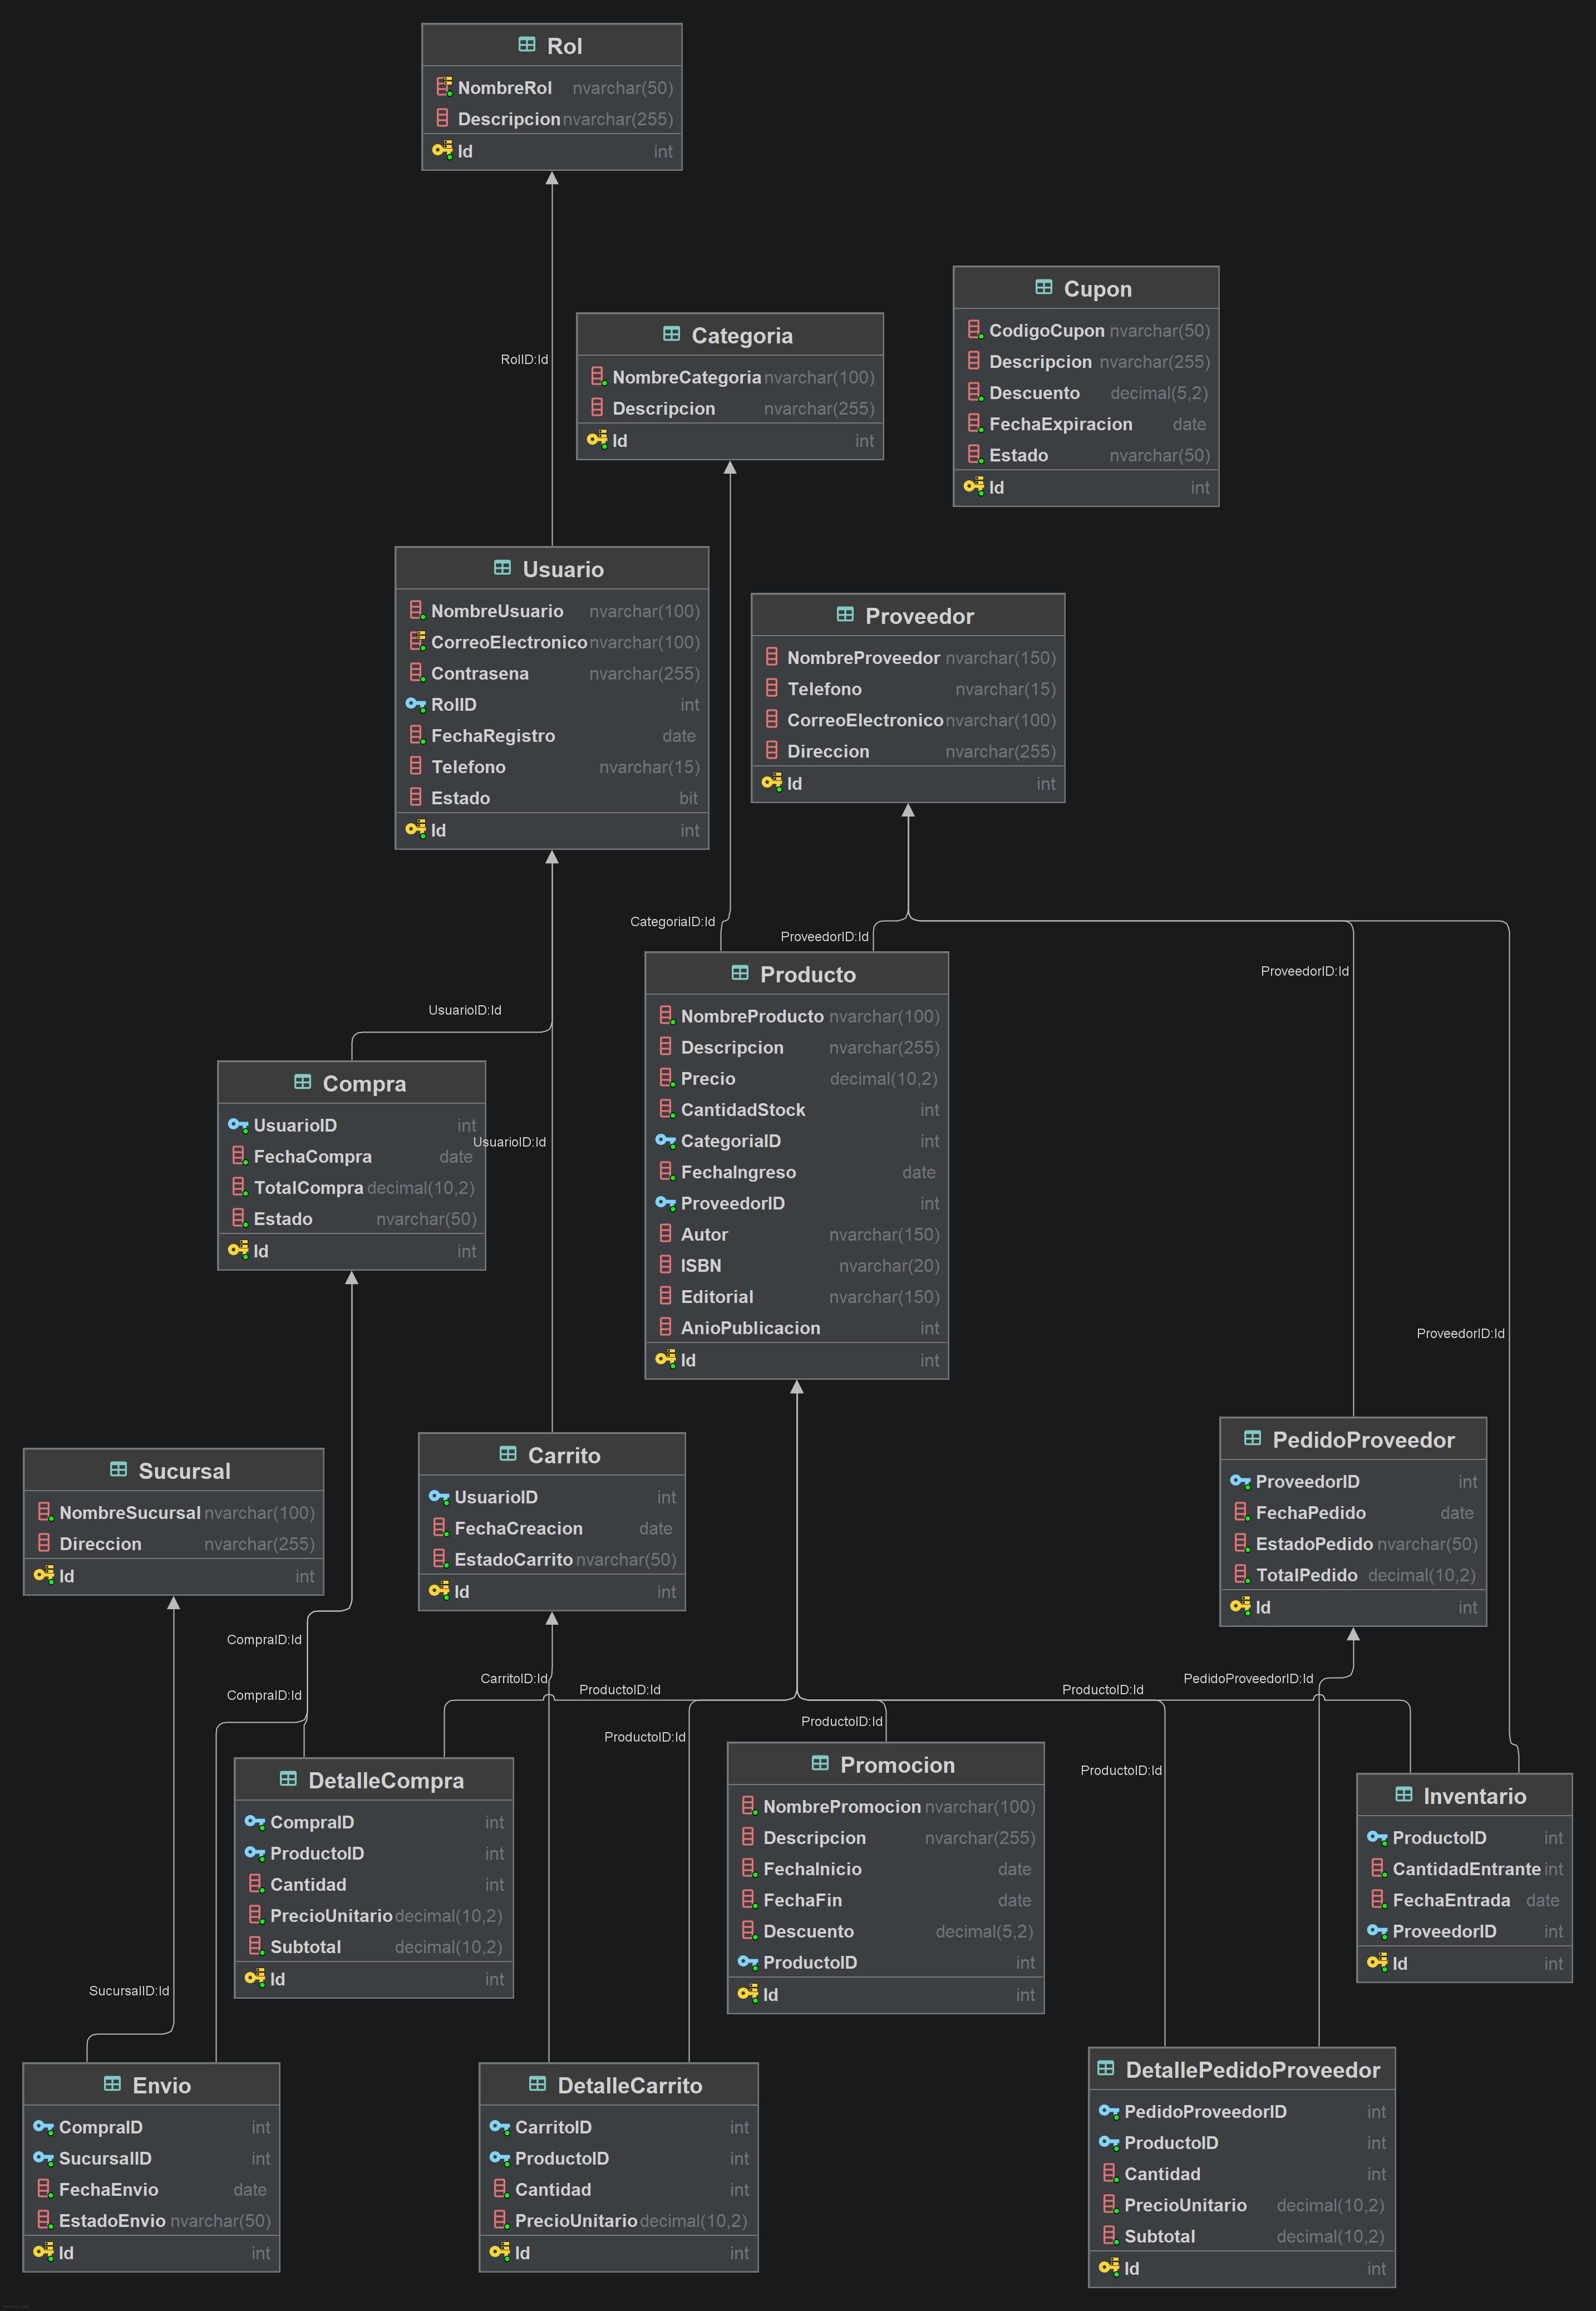Click the TotalPedido column in PedidoProveedor
Screen dimensions: 1596x2311
click(1354, 1574)
